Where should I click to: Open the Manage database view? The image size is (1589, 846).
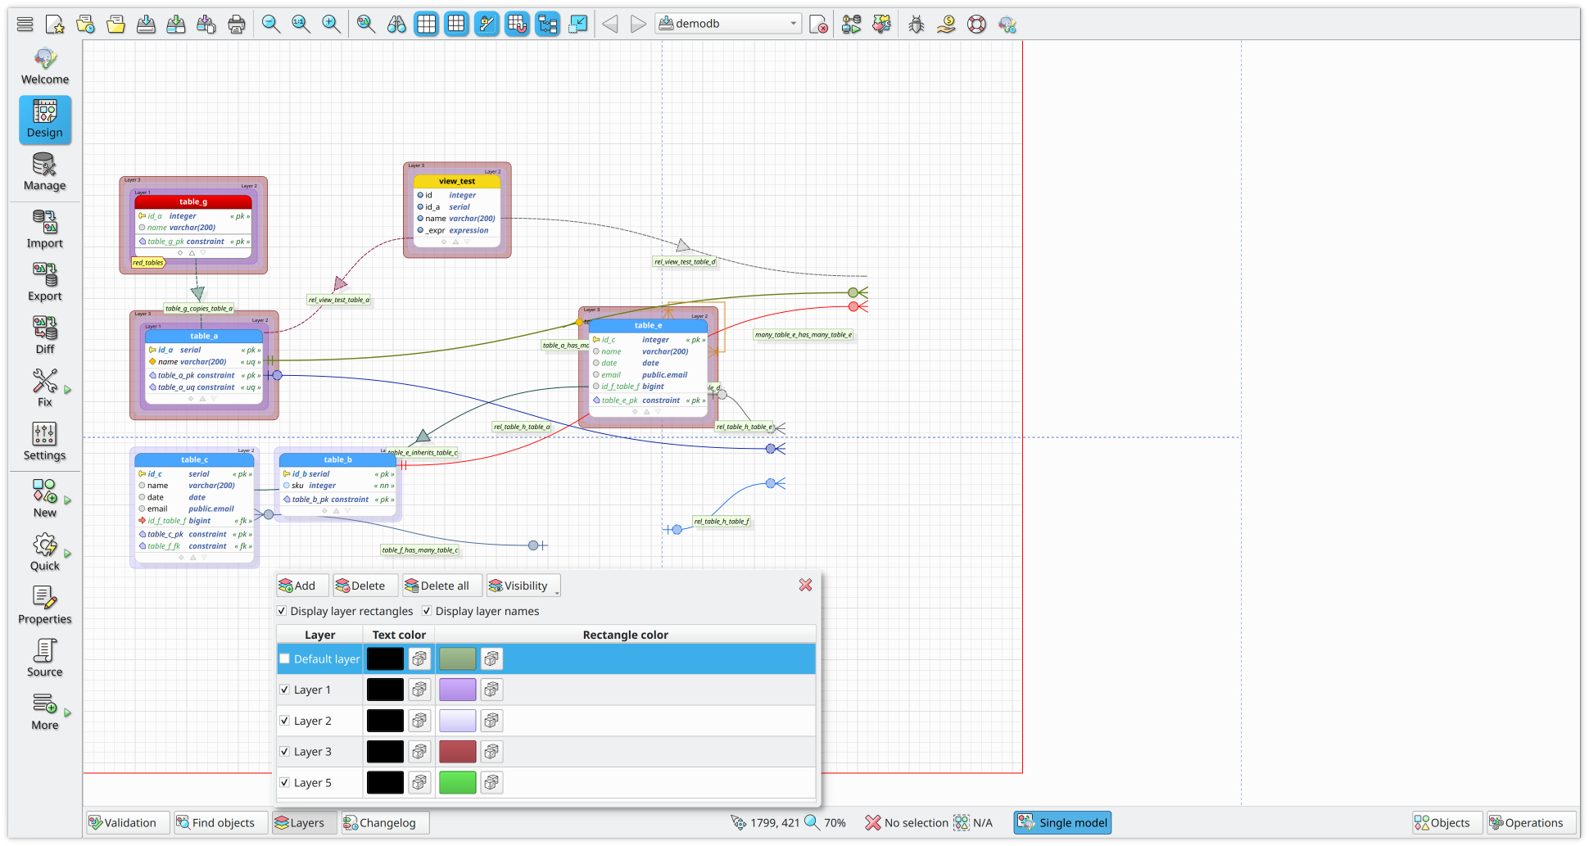tap(45, 172)
